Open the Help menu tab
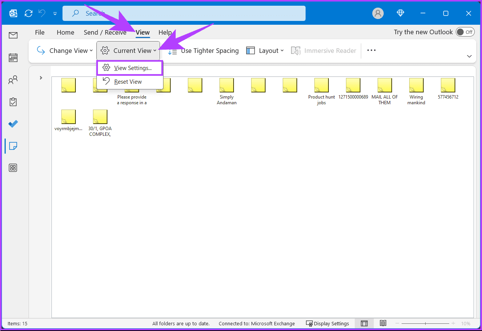 pyautogui.click(x=165, y=32)
